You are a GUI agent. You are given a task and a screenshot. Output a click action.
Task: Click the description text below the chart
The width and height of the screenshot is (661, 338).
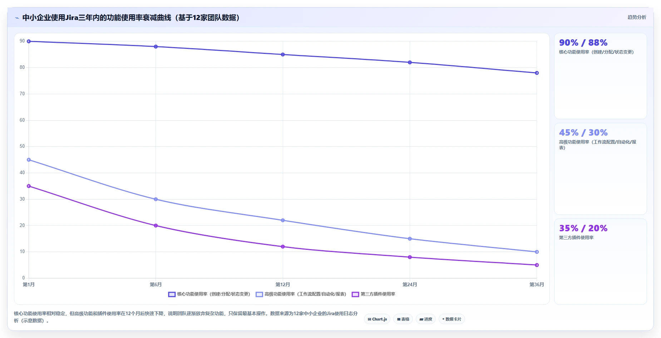186,317
